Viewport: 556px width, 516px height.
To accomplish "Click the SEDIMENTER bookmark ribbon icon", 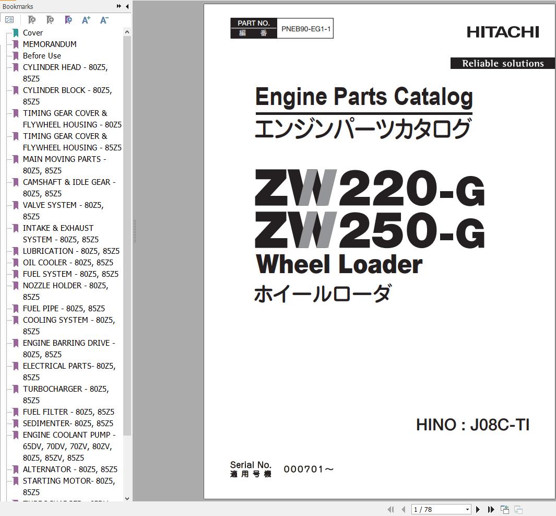I will (x=16, y=424).
